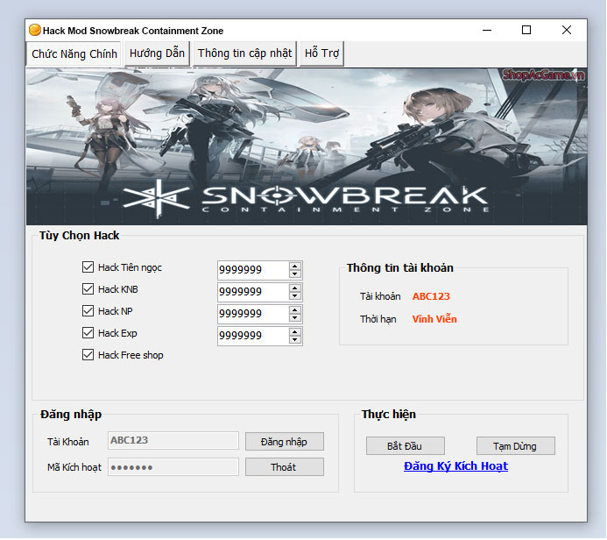Image resolution: width=607 pixels, height=540 pixels.
Task: Uncheck the Hack Free shop option
Action: click(88, 354)
